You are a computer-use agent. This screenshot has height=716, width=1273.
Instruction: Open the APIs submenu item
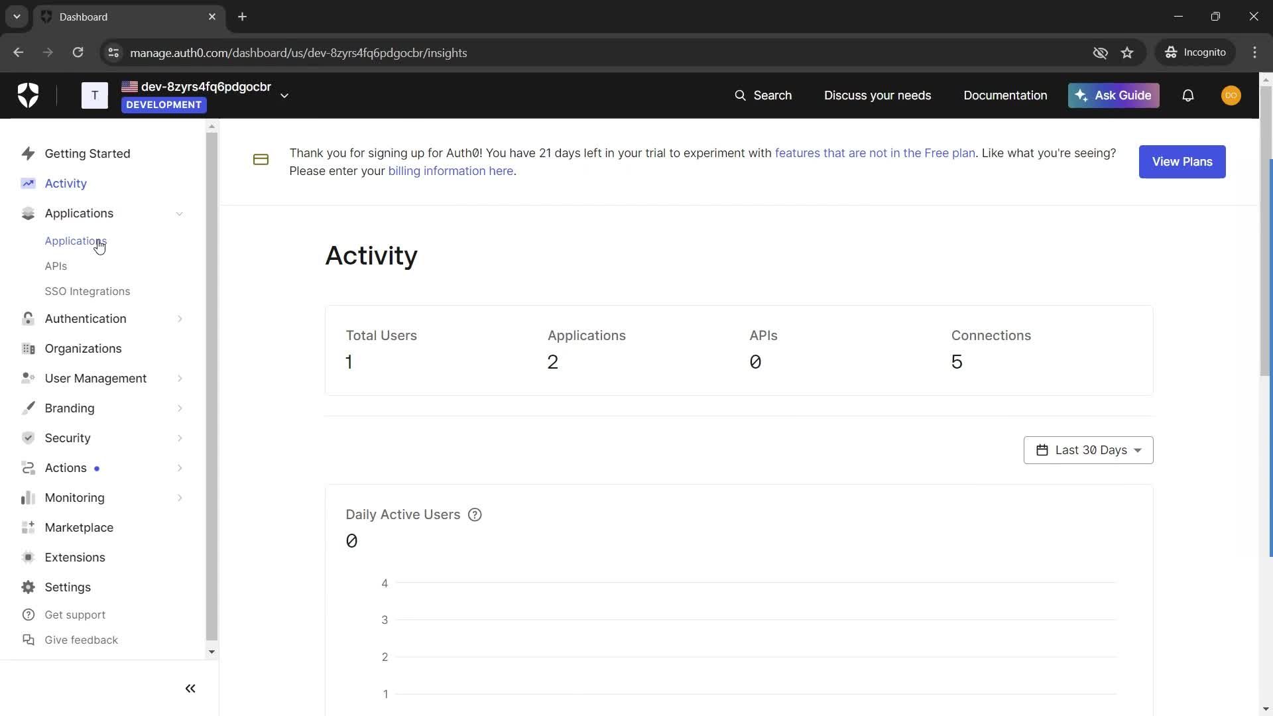[56, 267]
